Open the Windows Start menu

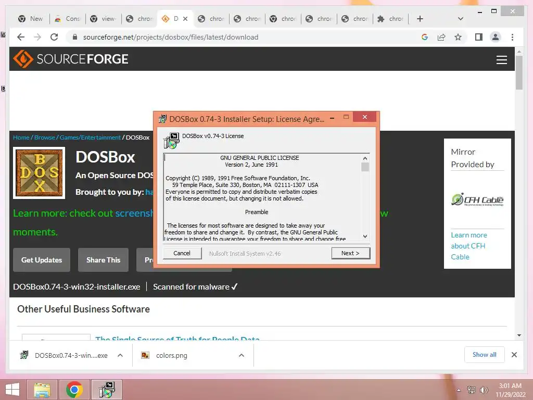(12, 390)
